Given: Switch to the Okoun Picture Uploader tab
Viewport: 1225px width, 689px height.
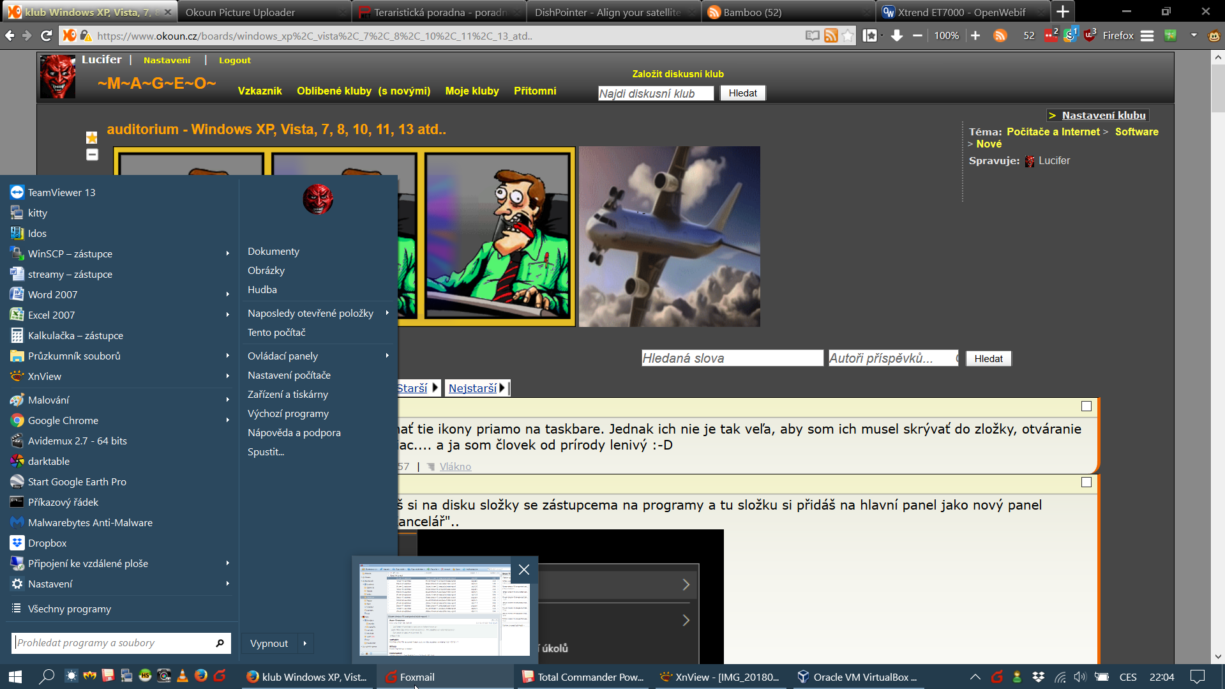Looking at the screenshot, I should coord(263,12).
